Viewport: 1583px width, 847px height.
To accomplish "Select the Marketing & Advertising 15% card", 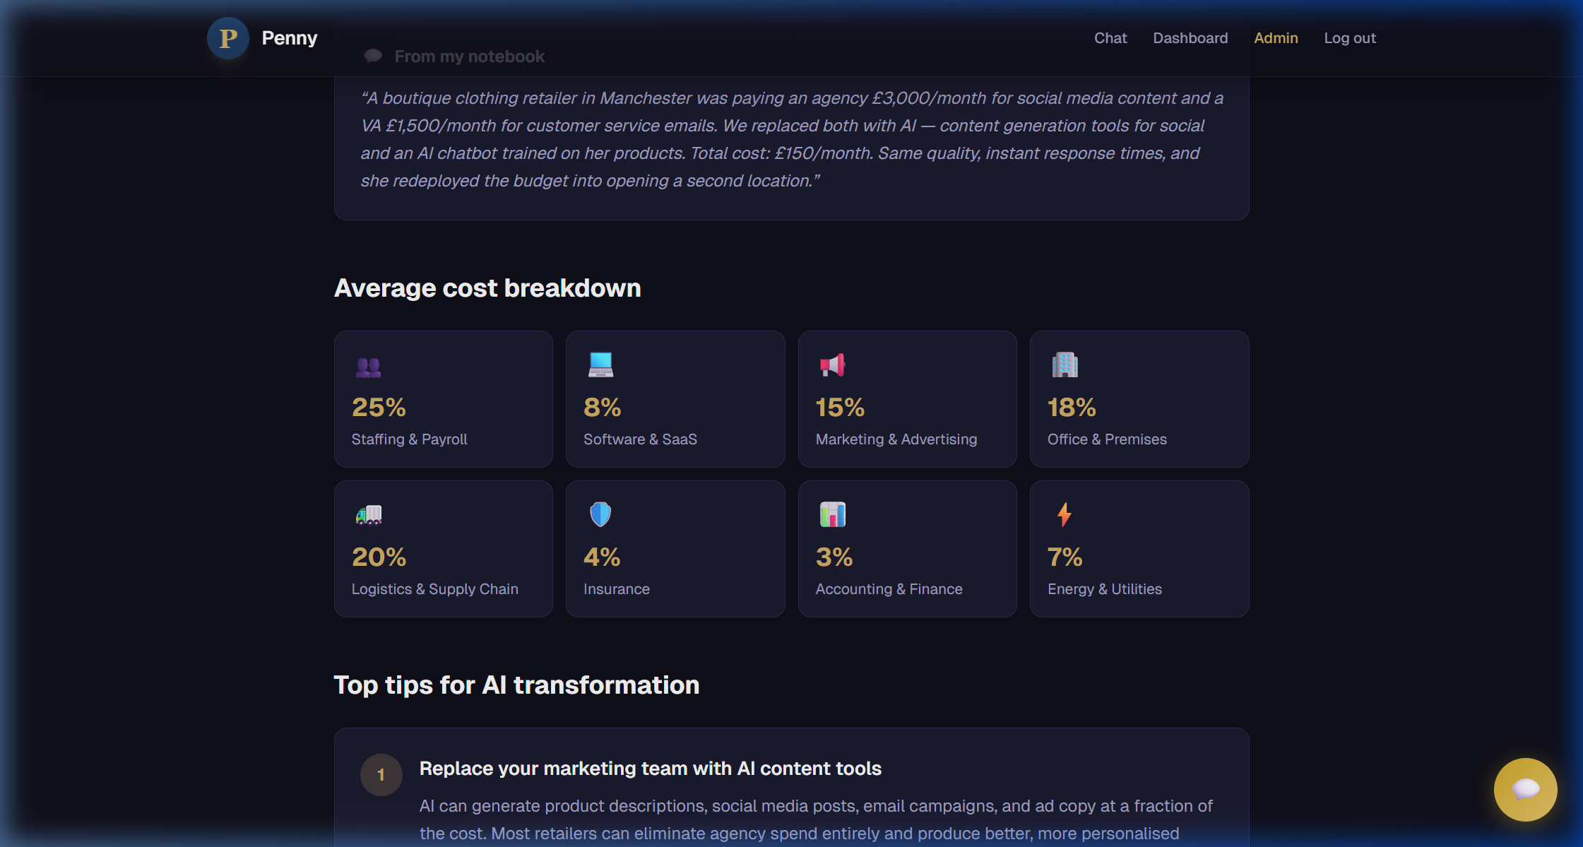I will click(x=907, y=399).
